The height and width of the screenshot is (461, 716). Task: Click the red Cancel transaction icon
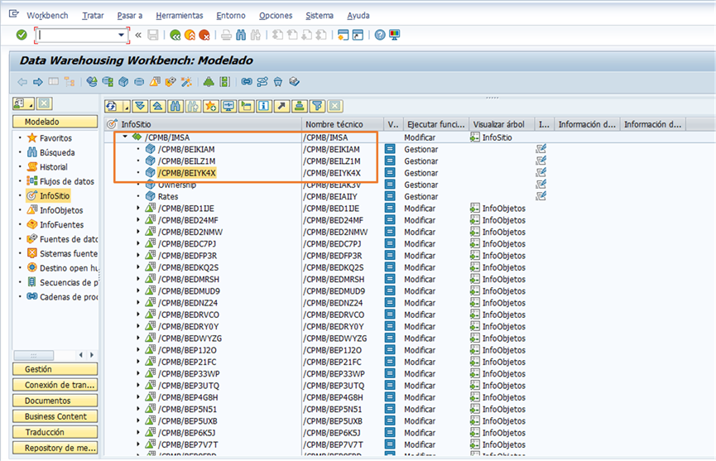click(x=204, y=35)
